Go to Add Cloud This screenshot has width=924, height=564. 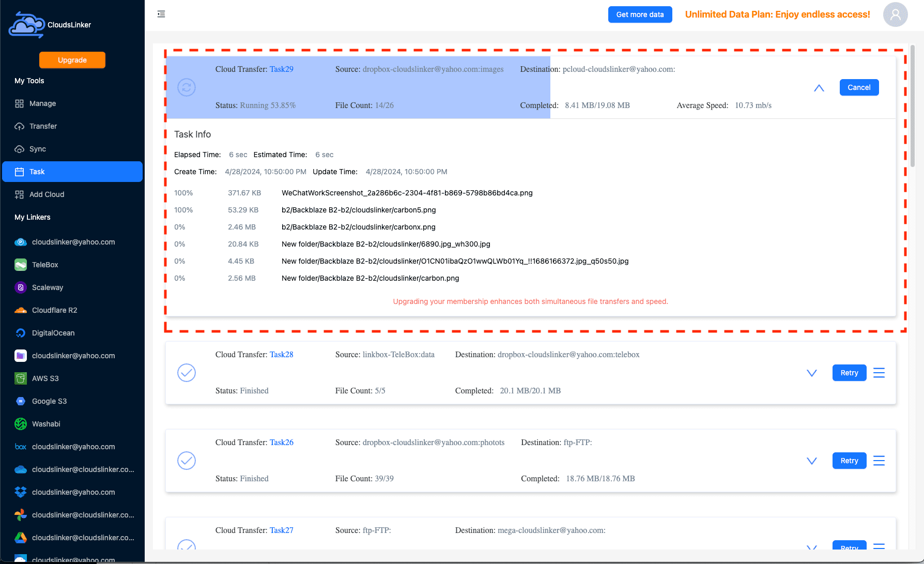point(72,194)
